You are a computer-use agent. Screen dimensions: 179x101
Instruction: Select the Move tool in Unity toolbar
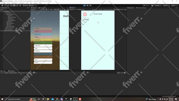(x=5, y=6)
